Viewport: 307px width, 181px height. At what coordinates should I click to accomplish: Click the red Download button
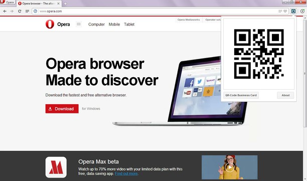pyautogui.click(x=62, y=109)
